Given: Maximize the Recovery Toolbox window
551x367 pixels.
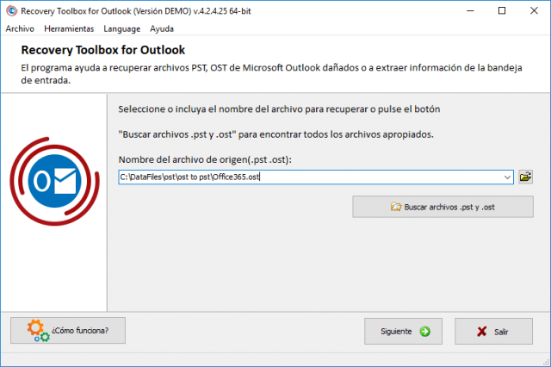Looking at the screenshot, I should point(502,11).
